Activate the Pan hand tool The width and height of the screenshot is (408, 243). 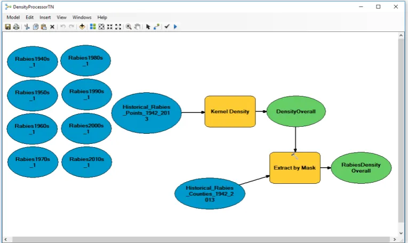coord(137,27)
